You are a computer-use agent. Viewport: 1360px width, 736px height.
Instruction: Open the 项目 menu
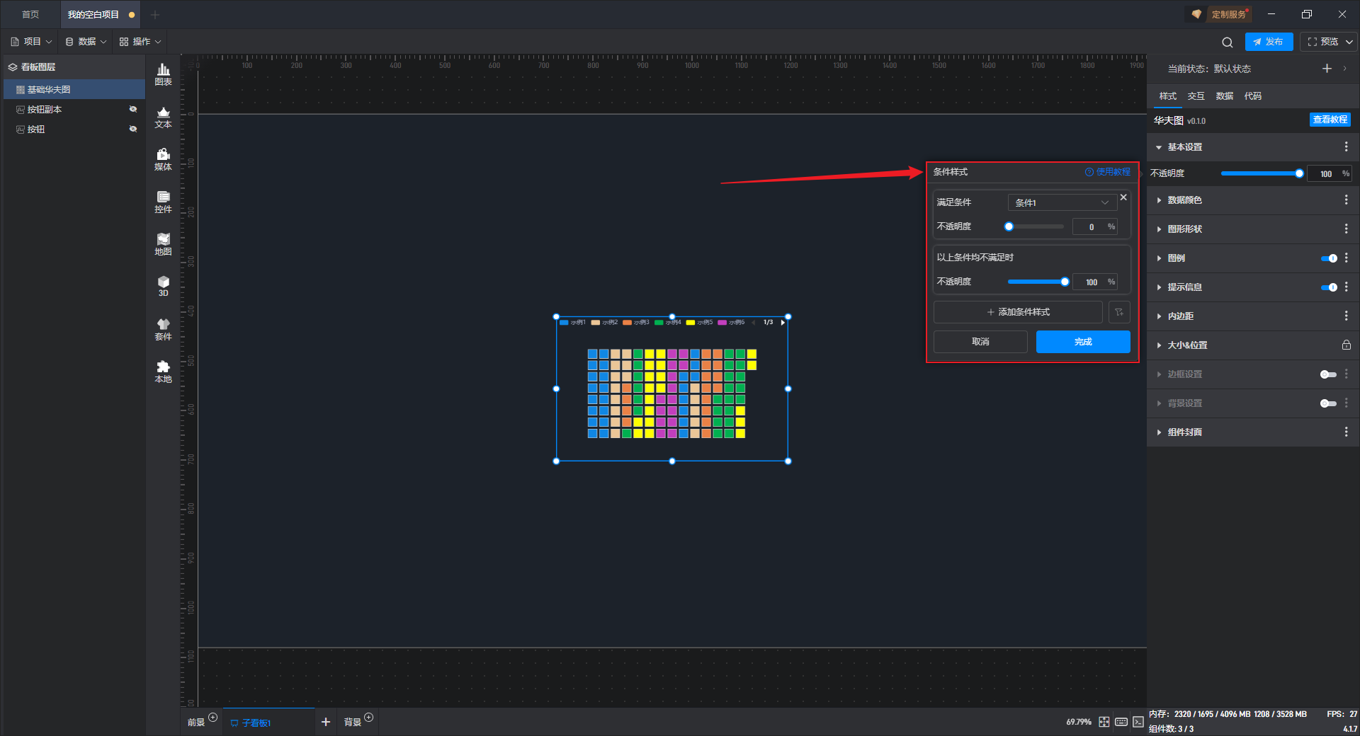32,42
